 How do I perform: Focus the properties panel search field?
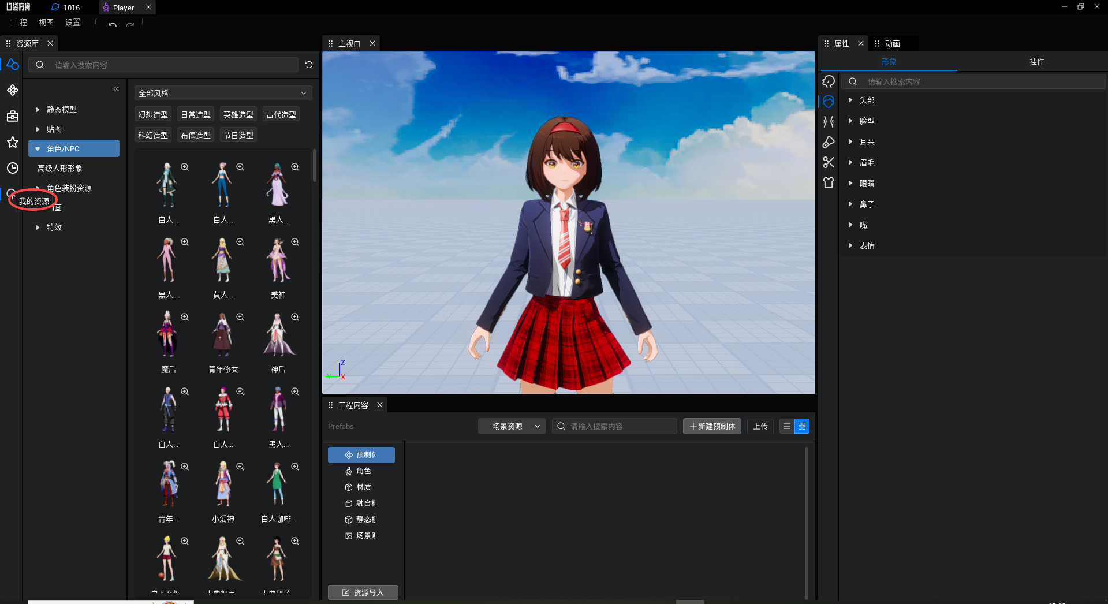(x=973, y=81)
